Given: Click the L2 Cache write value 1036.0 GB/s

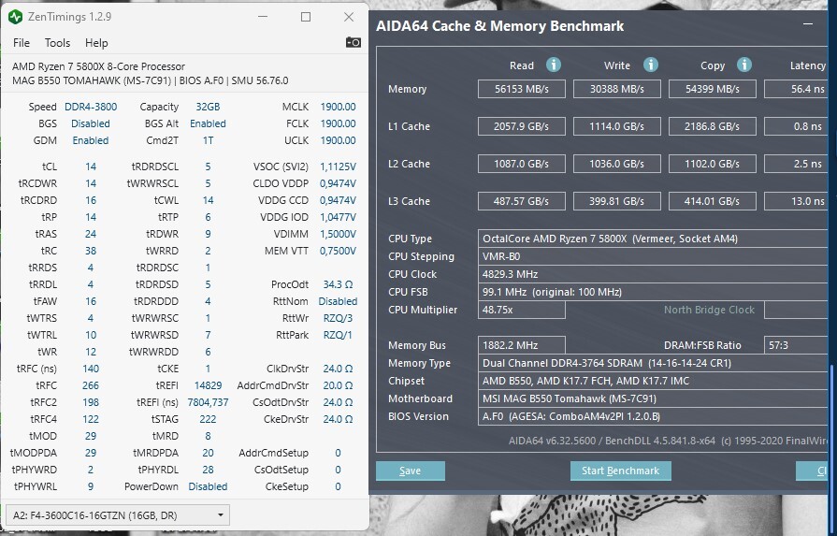Looking at the screenshot, I should pos(617,164).
